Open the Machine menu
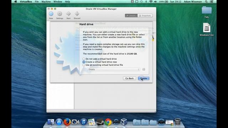This screenshot has height=128, width=228. click(46, 1)
